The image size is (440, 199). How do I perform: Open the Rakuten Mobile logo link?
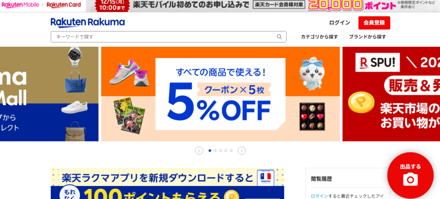[x=20, y=5]
